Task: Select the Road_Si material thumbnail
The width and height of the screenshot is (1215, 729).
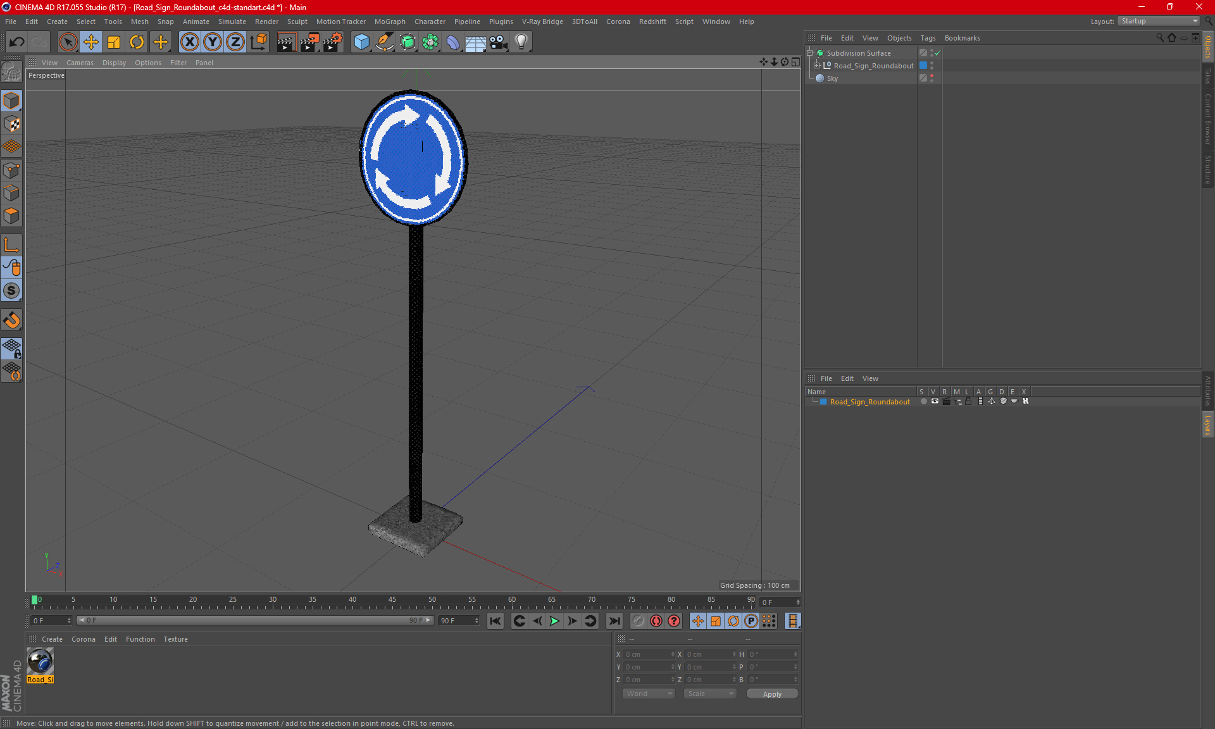Action: (x=40, y=665)
